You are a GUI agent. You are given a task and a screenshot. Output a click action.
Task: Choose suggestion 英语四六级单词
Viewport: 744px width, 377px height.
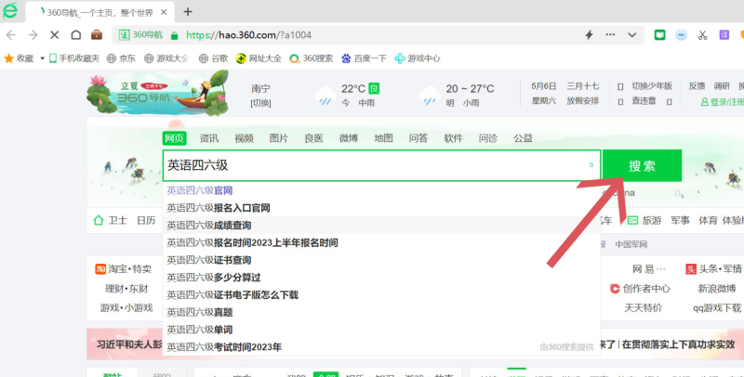[381, 330]
